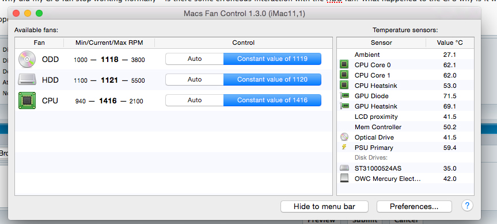Open help with the question mark button
This screenshot has width=497, height=224.
467,206
